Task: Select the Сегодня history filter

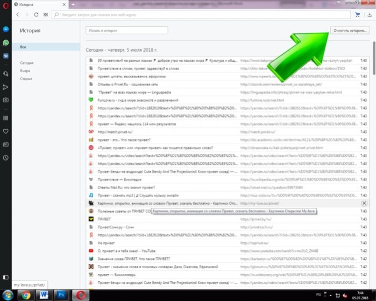Action: (27, 63)
